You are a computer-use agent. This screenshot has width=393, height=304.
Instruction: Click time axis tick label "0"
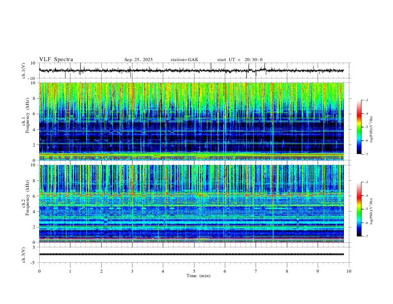(x=39, y=271)
